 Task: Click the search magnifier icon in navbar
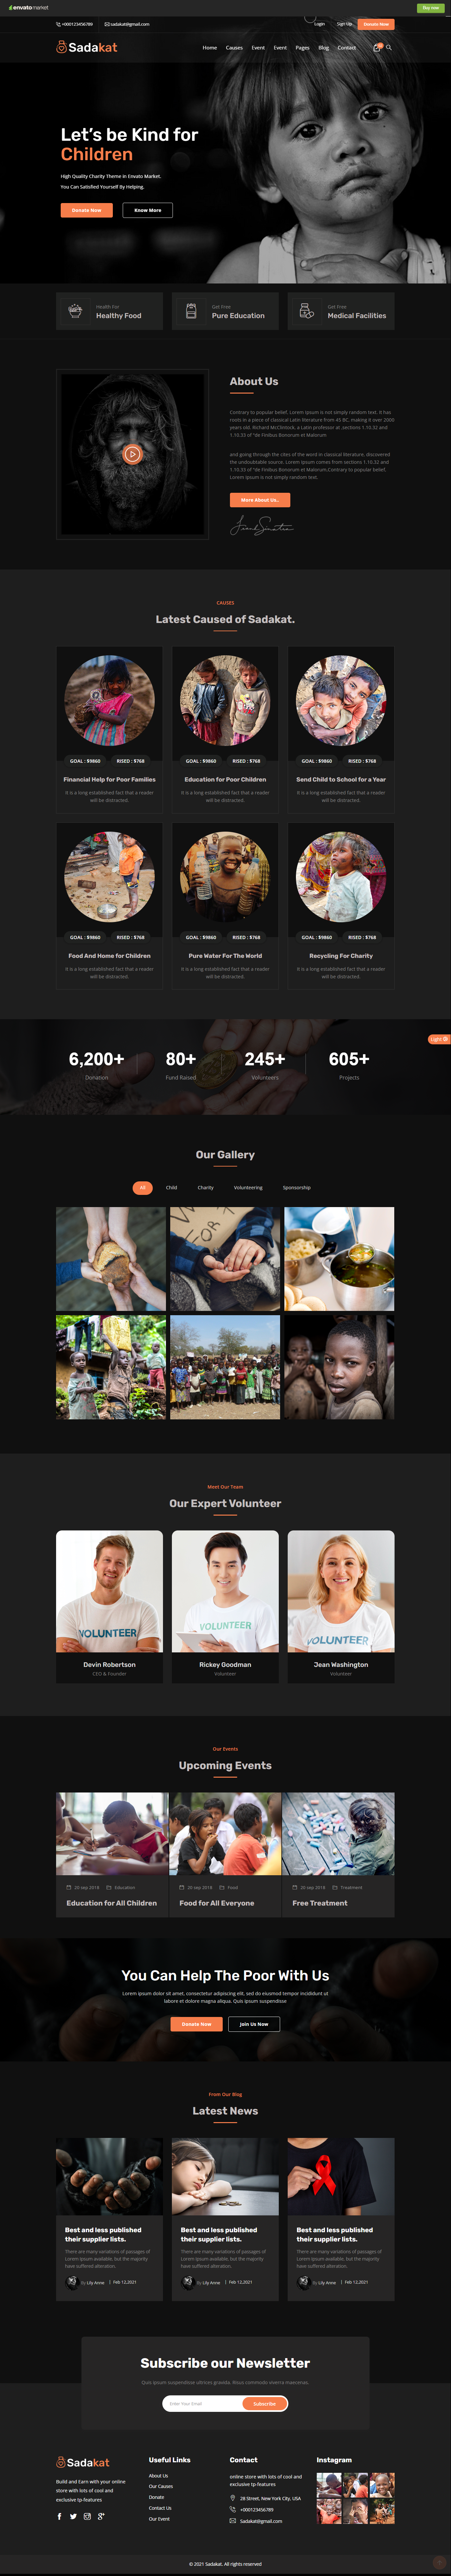coord(389,47)
